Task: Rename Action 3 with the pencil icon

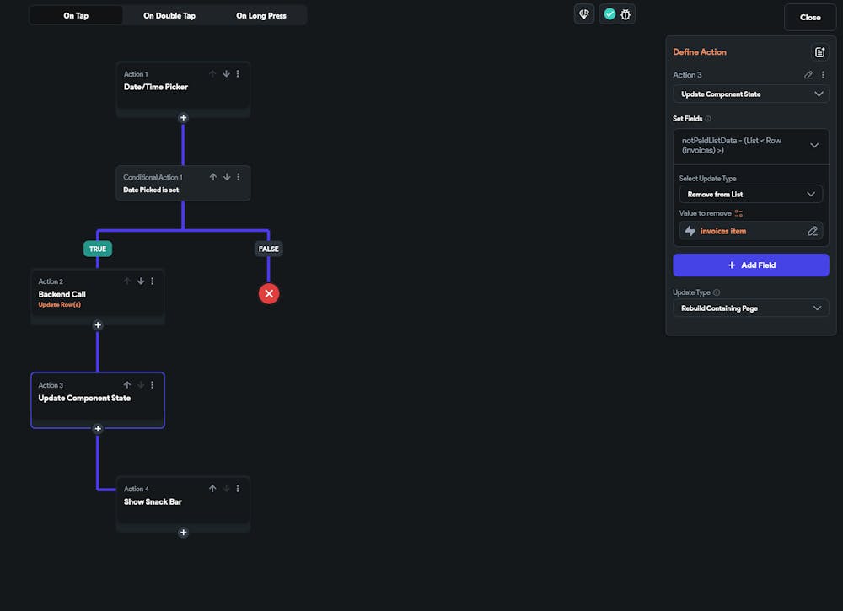Action: [x=808, y=75]
